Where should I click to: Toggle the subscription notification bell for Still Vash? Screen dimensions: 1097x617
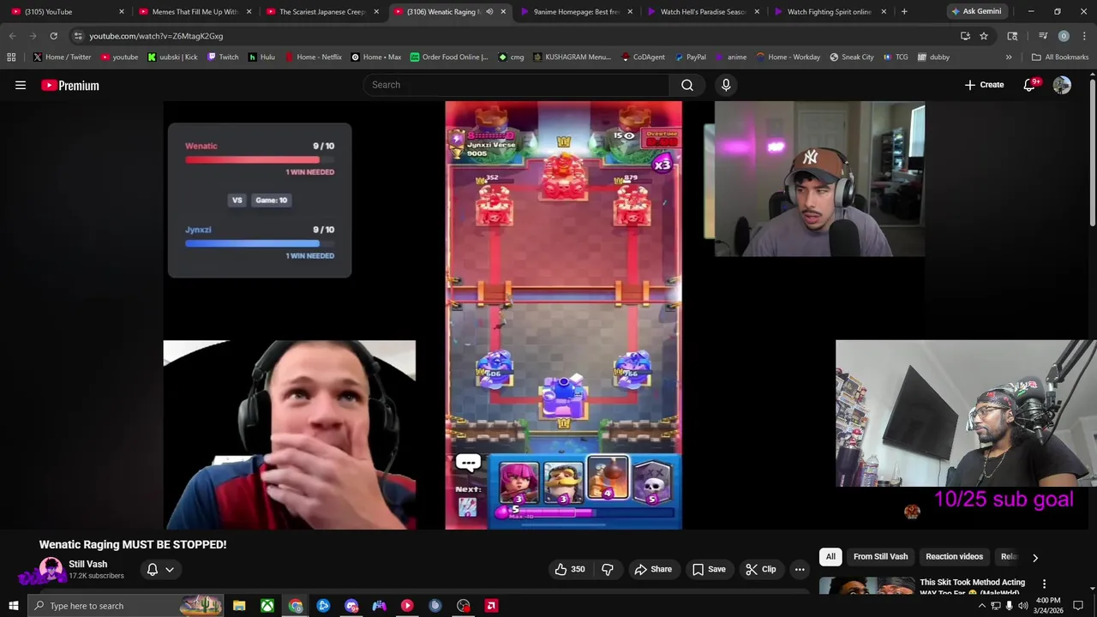point(153,569)
